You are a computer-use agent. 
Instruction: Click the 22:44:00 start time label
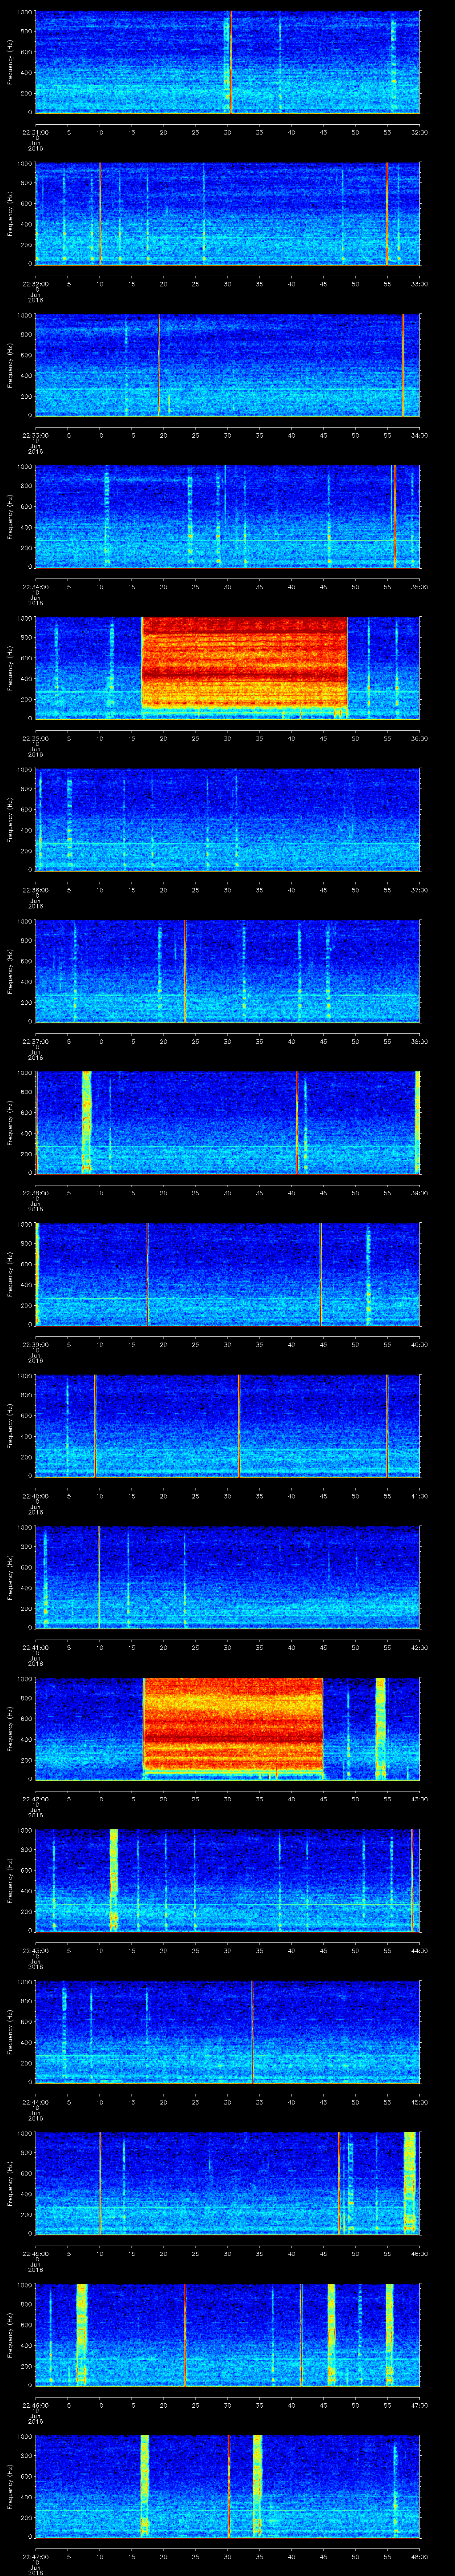point(36,2102)
